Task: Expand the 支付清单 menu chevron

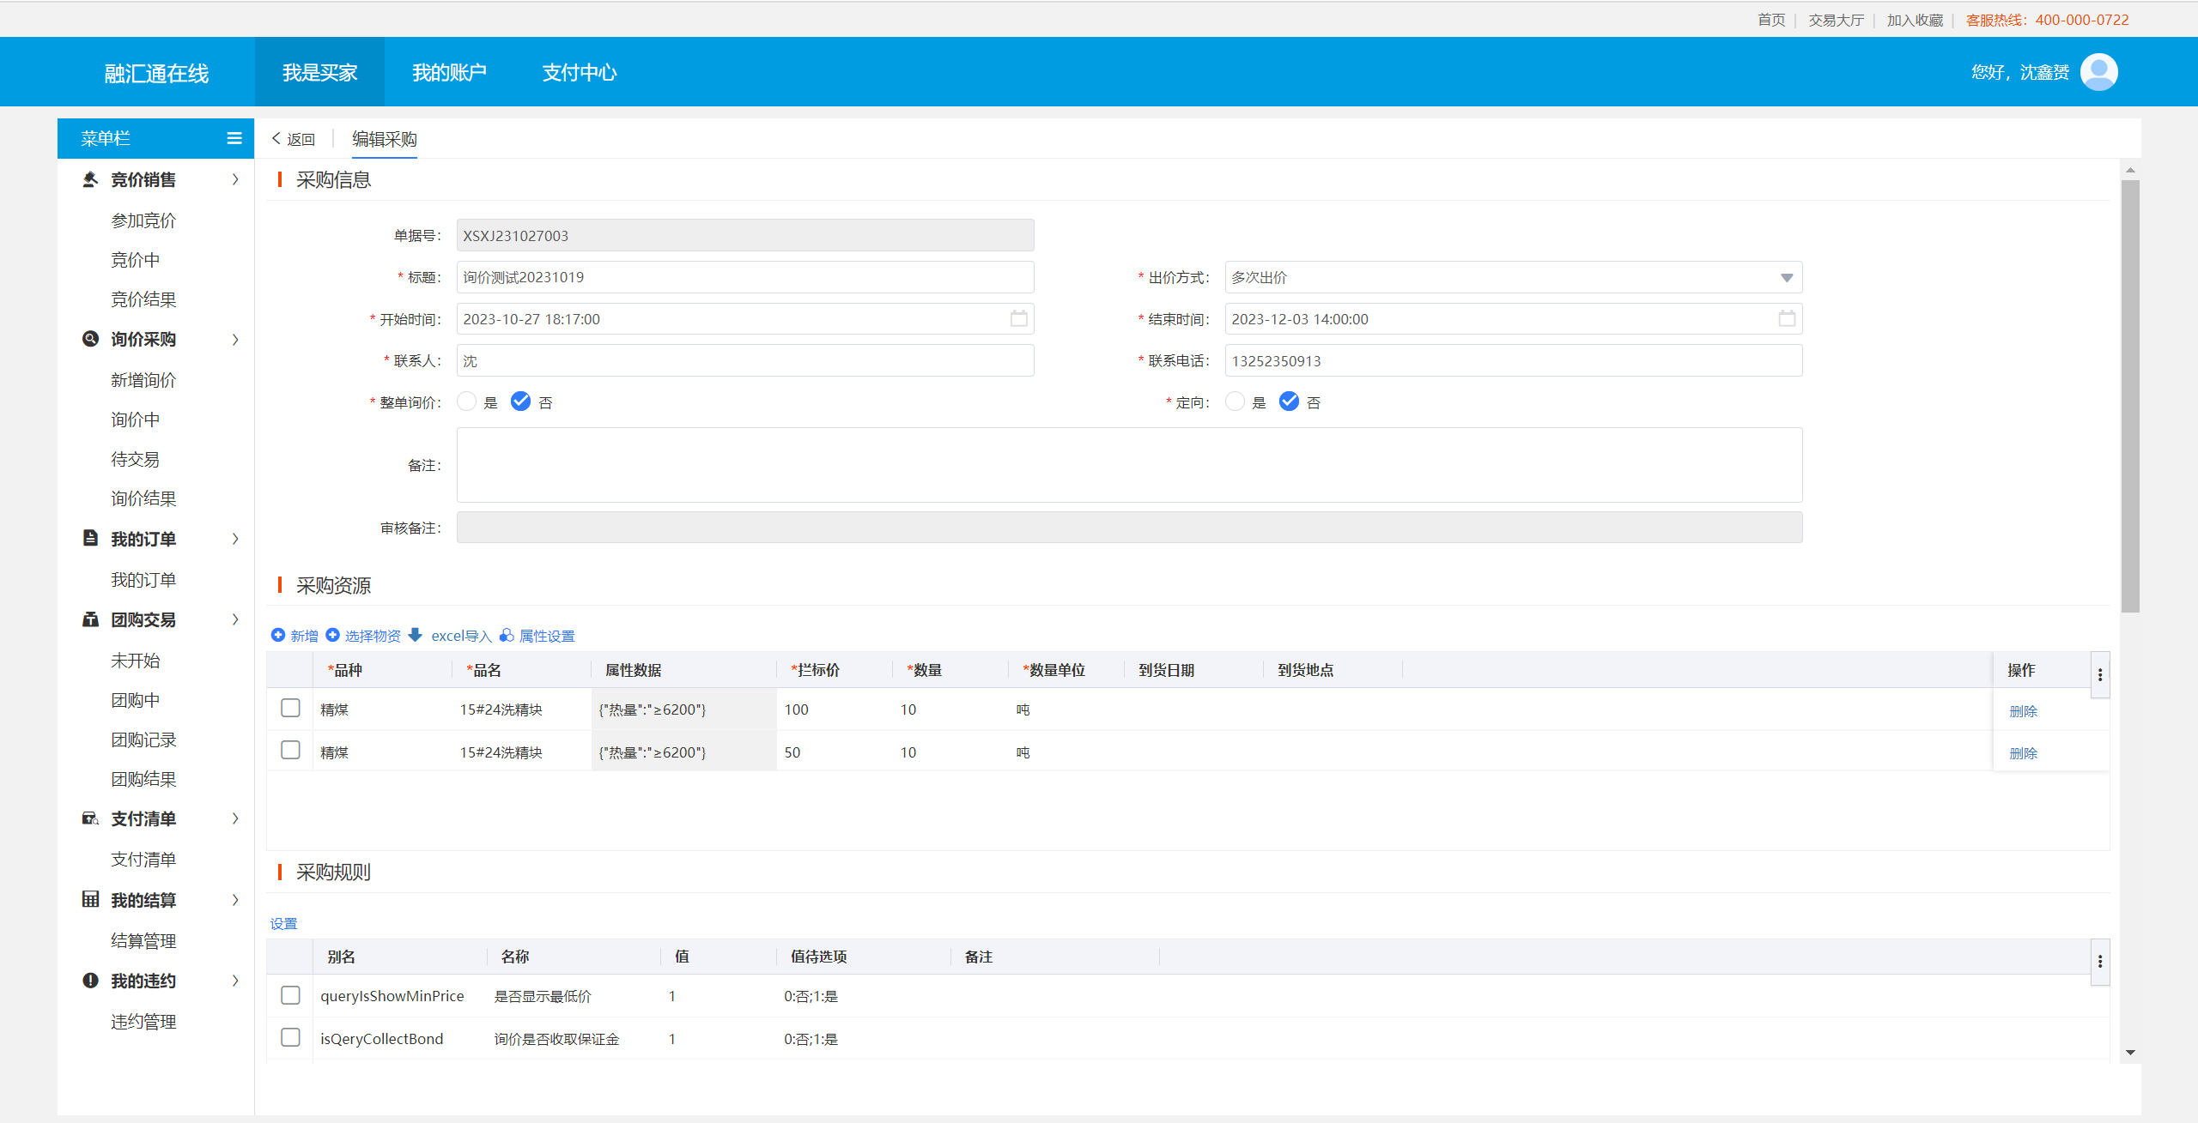Action: pos(235,818)
